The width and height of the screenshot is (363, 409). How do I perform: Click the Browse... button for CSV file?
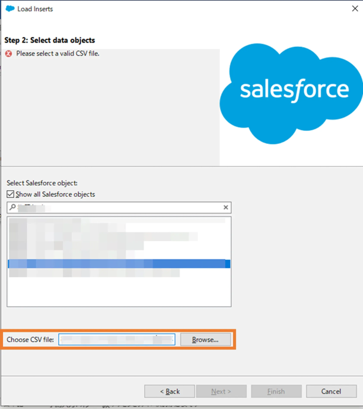[x=205, y=339]
